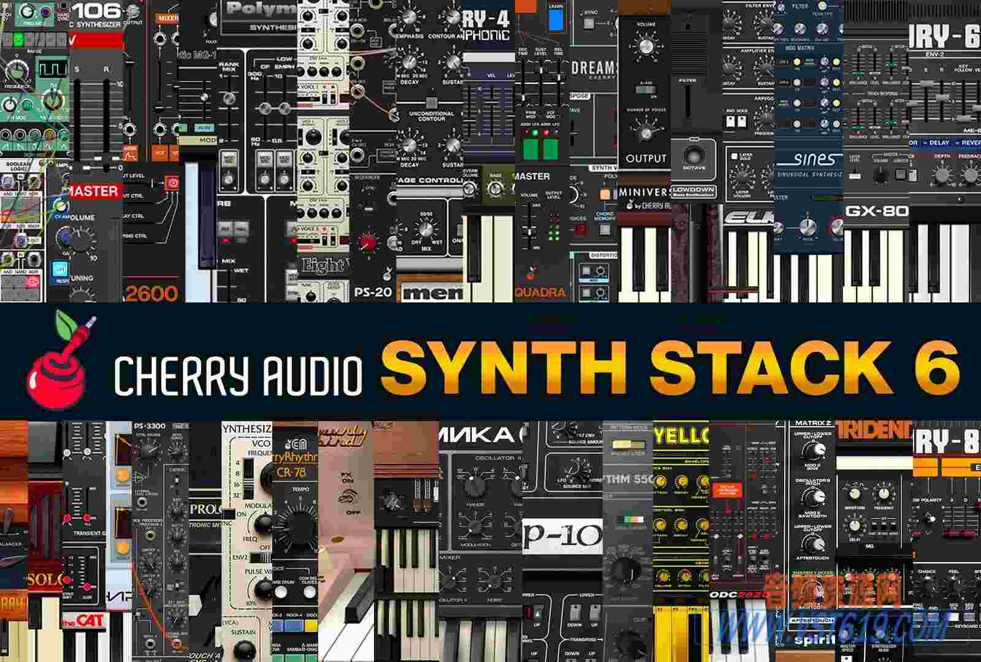Image resolution: width=981 pixels, height=662 pixels.
Task: Click the vertical FILTER slider
Action: click(x=687, y=102)
